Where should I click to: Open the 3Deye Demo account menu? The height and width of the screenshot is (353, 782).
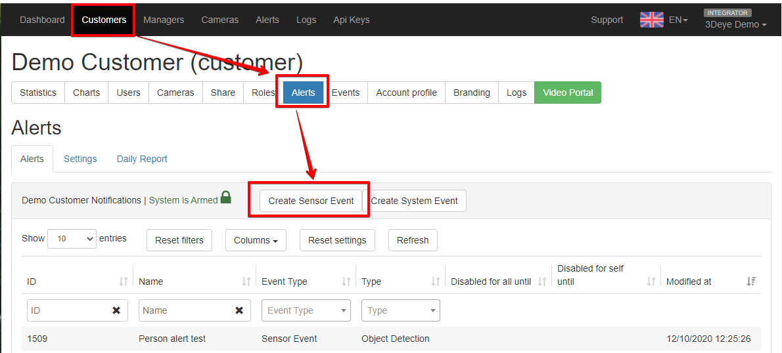point(735,24)
